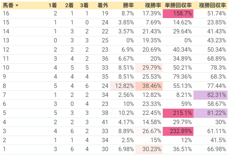Select the 29.79% 複勝率 cell for row 10
Image resolution: width=228 pixels, height=155 pixels.
coord(149,68)
